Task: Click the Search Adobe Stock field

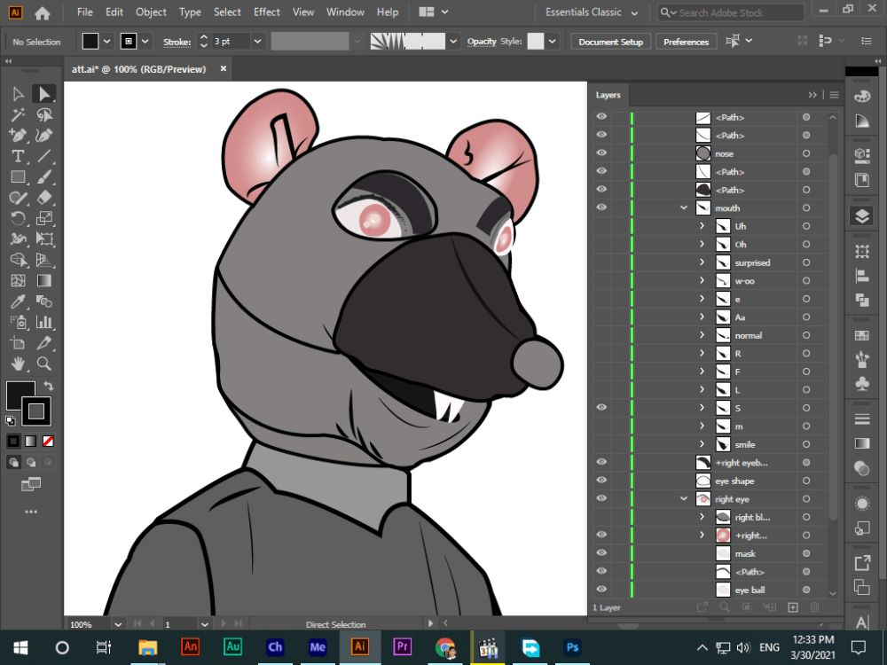Action: click(730, 12)
